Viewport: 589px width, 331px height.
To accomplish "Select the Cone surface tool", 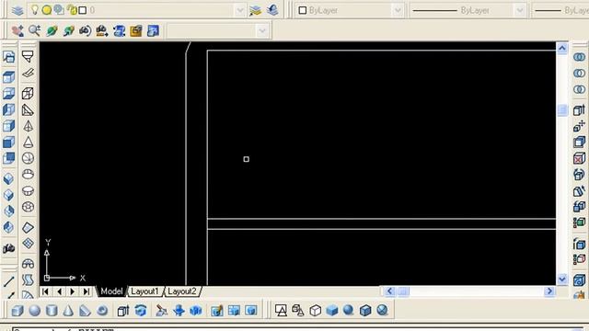I will [x=28, y=143].
